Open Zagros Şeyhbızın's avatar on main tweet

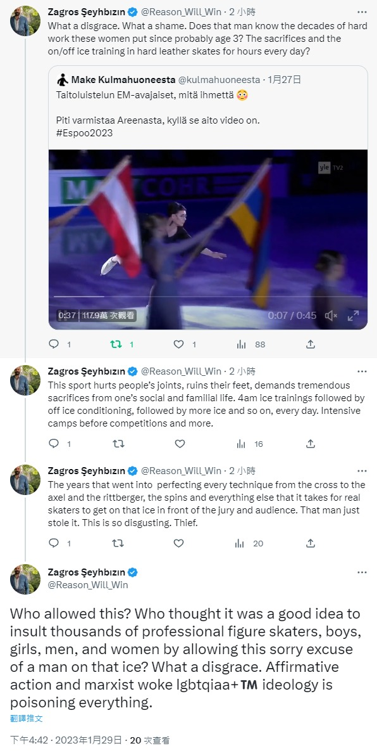click(x=25, y=579)
